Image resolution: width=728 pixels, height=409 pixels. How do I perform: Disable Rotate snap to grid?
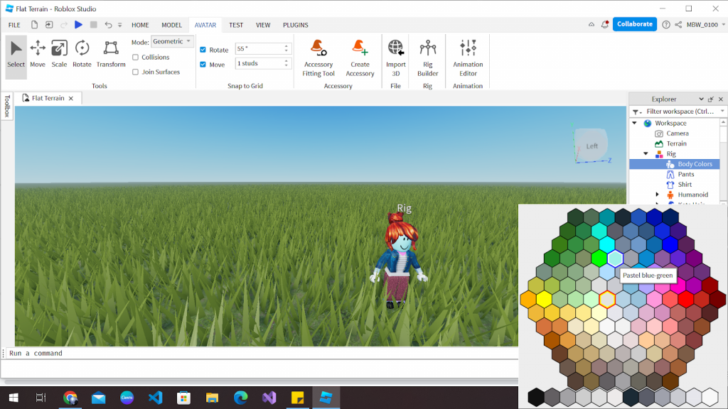(203, 50)
